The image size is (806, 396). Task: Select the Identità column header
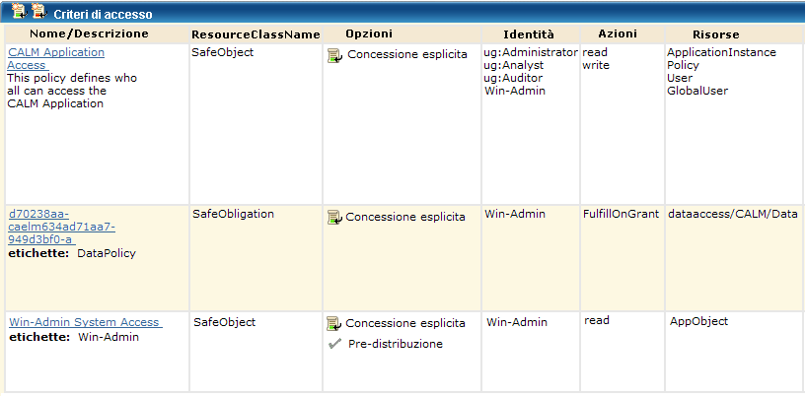pyautogui.click(x=529, y=33)
